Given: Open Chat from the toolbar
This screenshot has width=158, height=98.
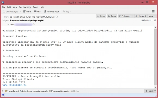Looking at the screenshot, I should 38,12.
